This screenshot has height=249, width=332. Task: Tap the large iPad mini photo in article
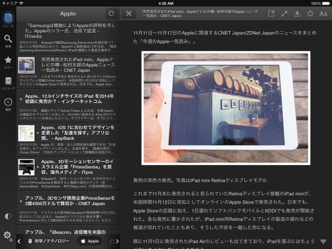pos(226,108)
